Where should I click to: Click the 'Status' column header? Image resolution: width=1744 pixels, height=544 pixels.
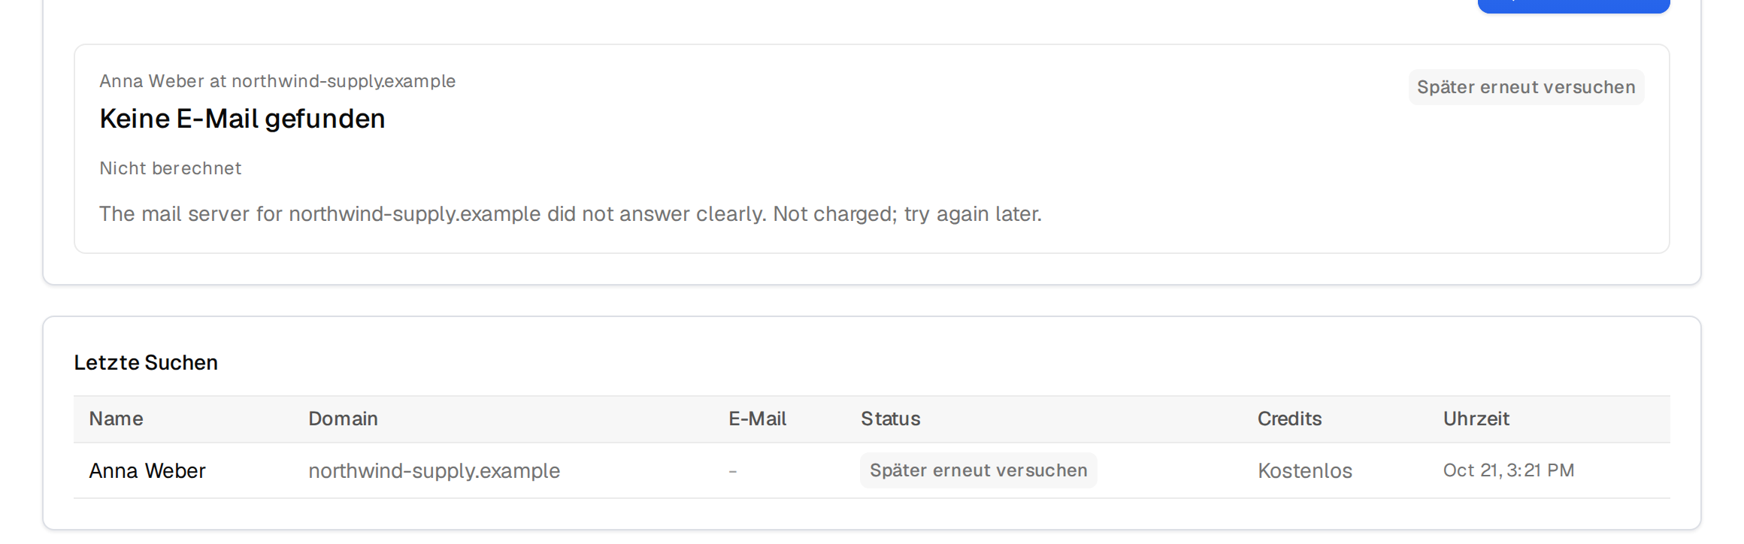890,419
